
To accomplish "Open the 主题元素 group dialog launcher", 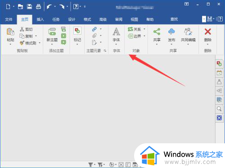I will click(105, 51).
